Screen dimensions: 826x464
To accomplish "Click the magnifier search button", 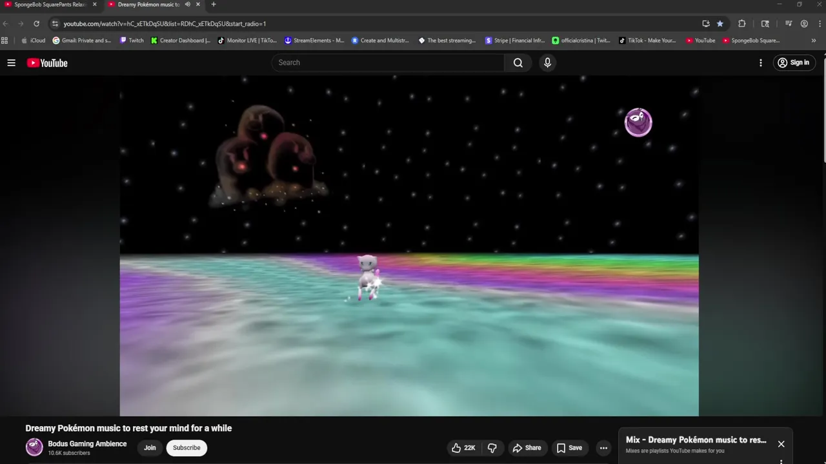I will [x=518, y=63].
